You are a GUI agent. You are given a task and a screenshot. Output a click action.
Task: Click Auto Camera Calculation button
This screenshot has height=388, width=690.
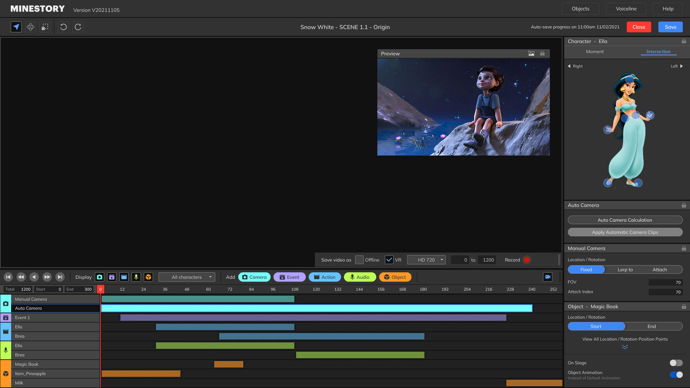[x=625, y=220]
